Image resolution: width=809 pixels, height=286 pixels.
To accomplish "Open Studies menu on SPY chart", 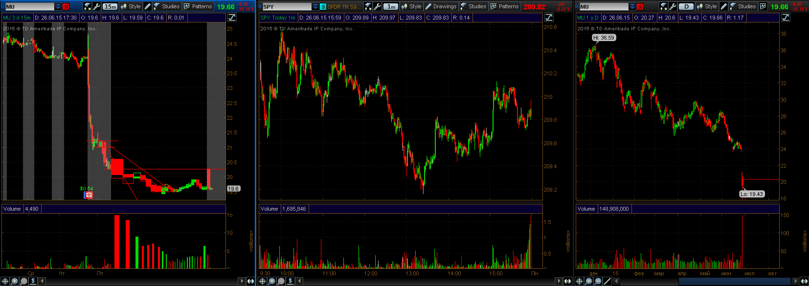I will point(473,6).
